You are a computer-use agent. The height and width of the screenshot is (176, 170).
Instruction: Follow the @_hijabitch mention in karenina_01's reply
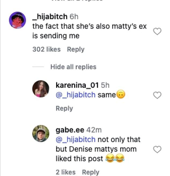pyautogui.click(x=76, y=95)
